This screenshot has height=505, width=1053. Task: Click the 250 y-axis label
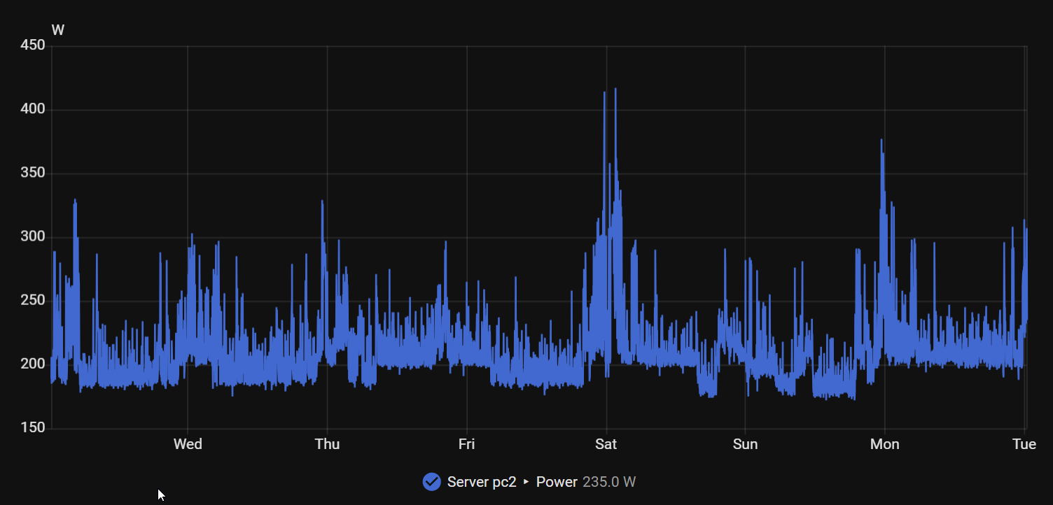click(x=34, y=300)
